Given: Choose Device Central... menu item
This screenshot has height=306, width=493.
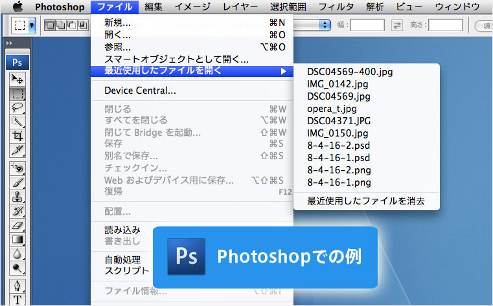Looking at the screenshot, I should click(192, 91).
